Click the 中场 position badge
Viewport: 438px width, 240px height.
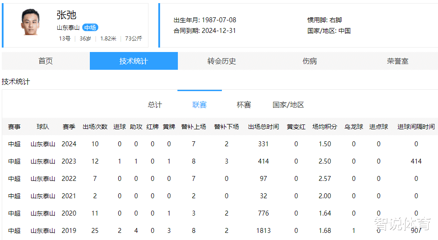tap(90, 28)
